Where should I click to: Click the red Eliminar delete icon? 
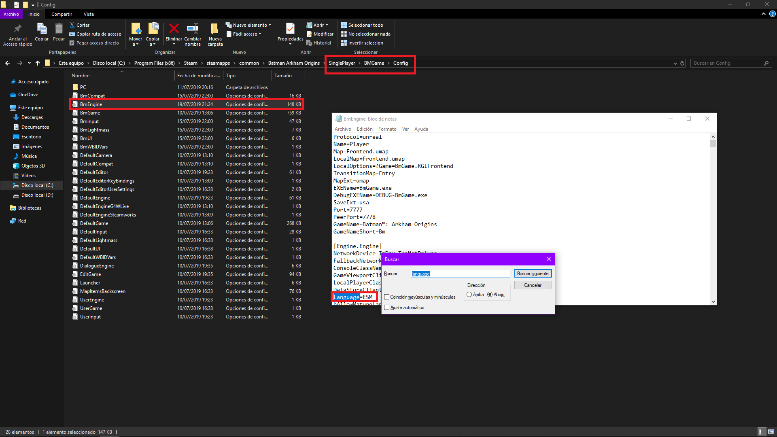point(174,29)
